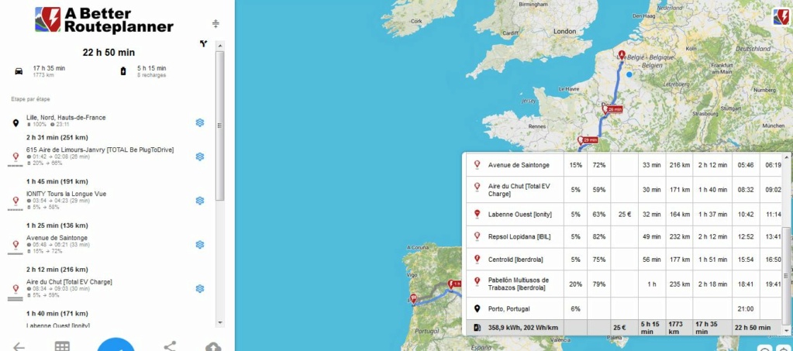
Task: Click 'Repsol Lopidana [IBIL]' table row
Action: coord(623,236)
